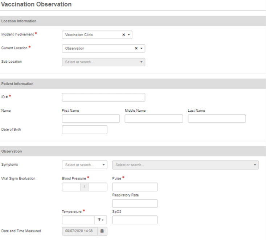The image size is (266, 240).
Task: Click the ID # input field
Action: (x=103, y=97)
